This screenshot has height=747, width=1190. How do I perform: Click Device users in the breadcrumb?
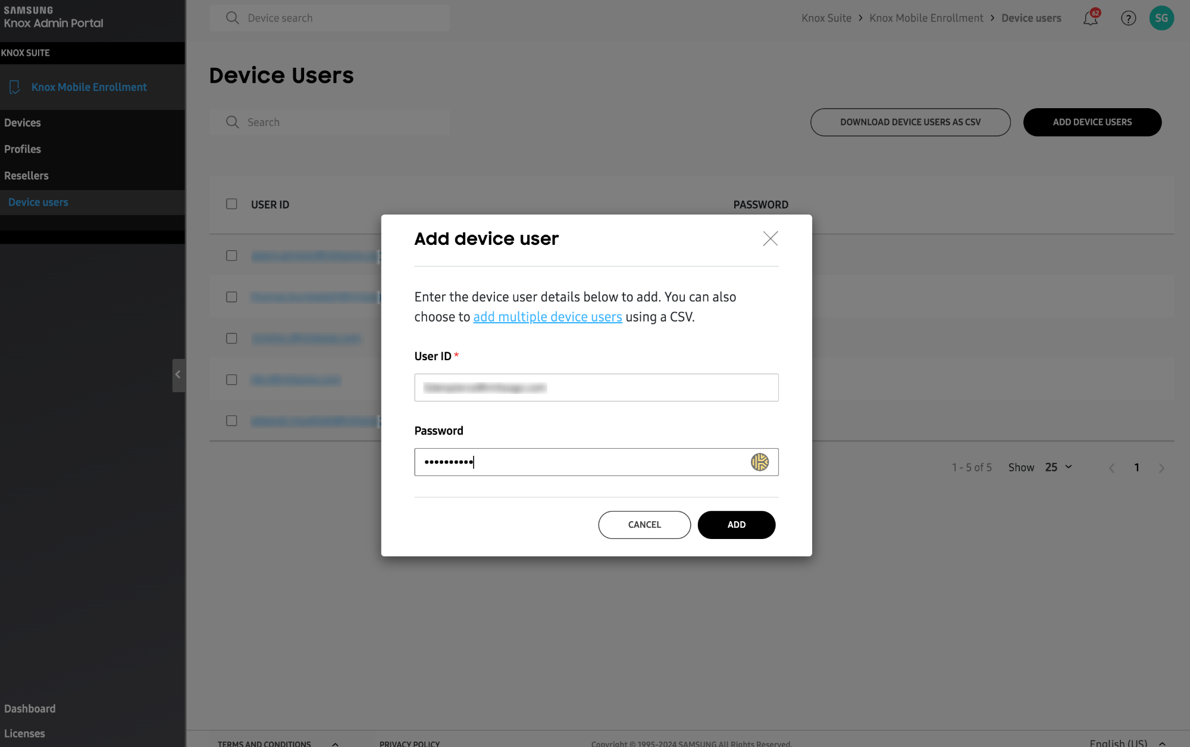1031,18
